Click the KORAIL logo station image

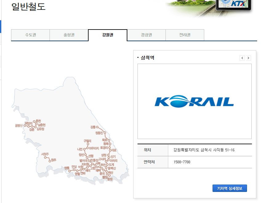tap(194, 101)
